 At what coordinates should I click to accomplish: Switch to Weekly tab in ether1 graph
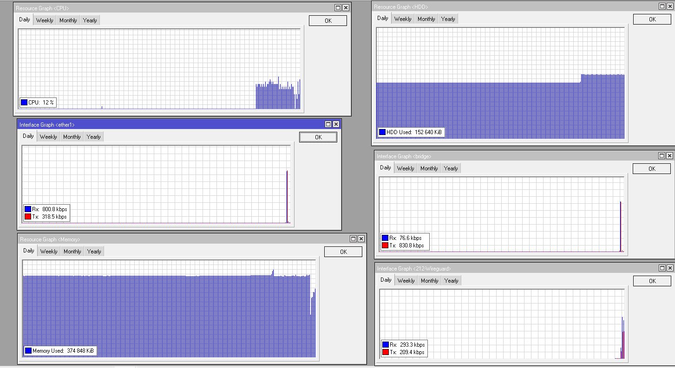pos(48,137)
